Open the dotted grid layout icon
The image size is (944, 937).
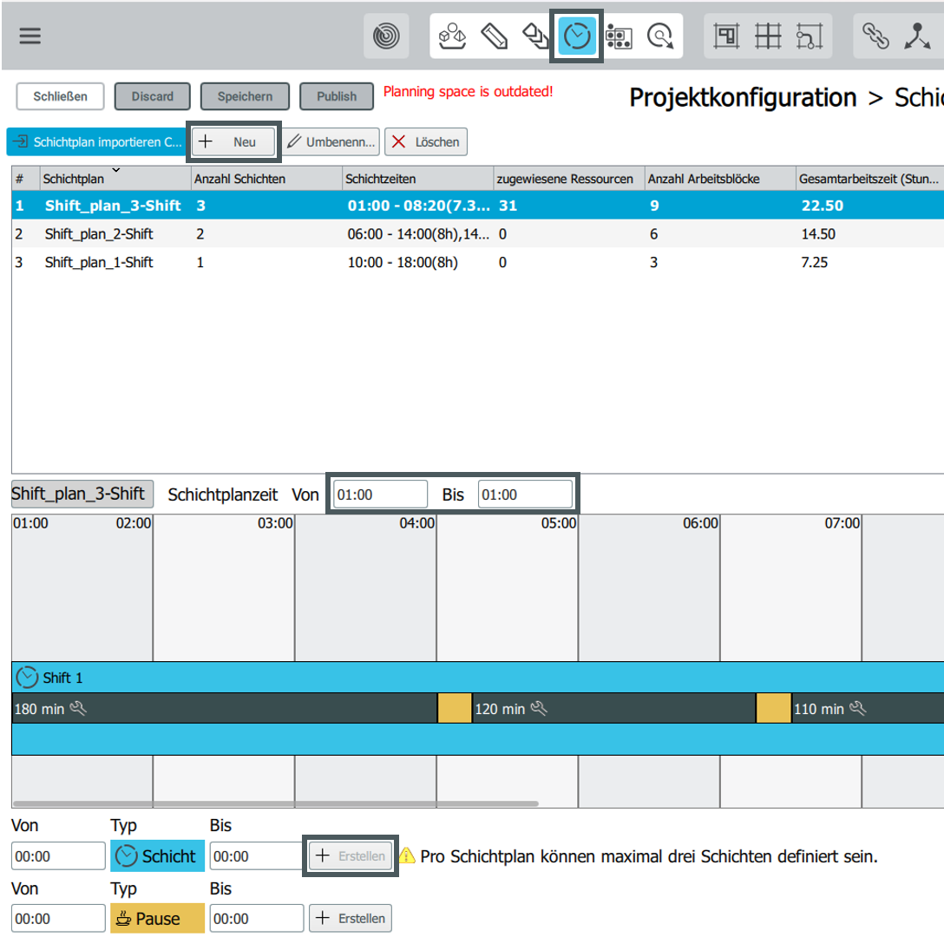click(x=619, y=36)
